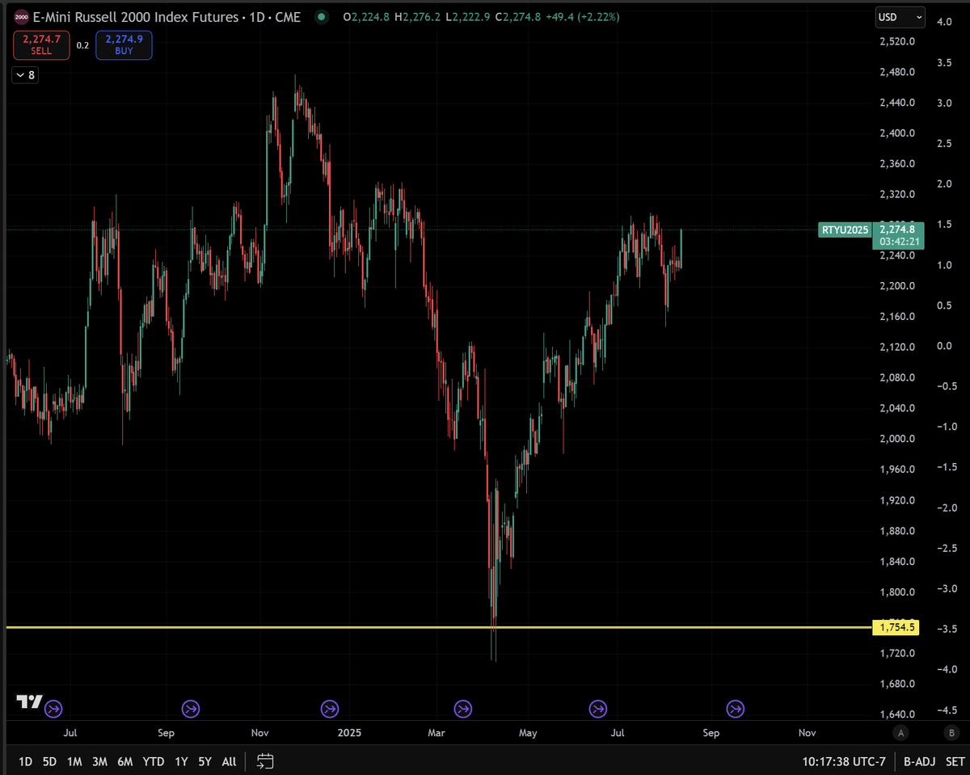Viewport: 970px width, 775px height.
Task: Select the All time range
Action: pyautogui.click(x=229, y=761)
